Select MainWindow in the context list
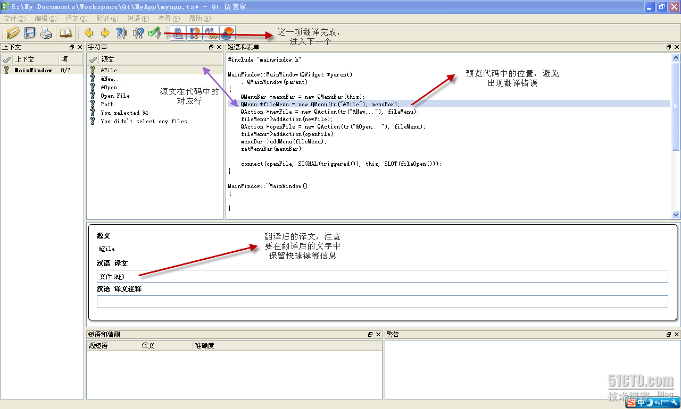This screenshot has height=409, width=681. [x=42, y=70]
